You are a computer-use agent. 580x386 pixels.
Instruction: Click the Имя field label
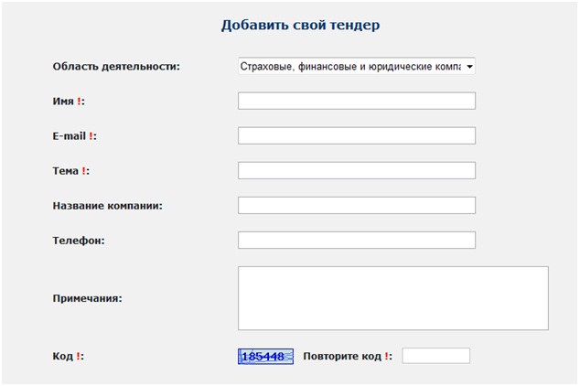(63, 102)
